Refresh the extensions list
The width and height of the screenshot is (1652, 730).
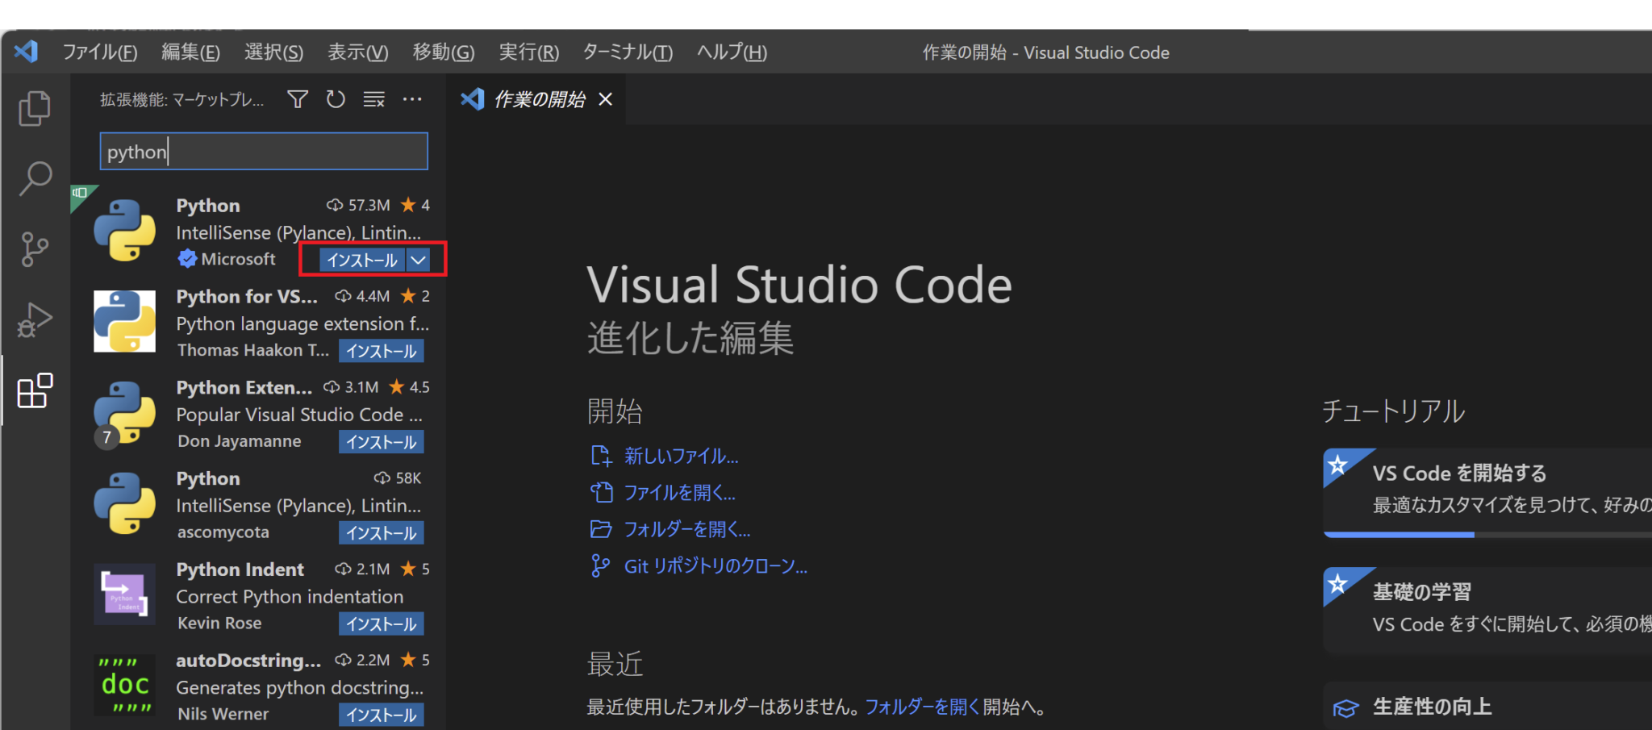click(x=336, y=98)
